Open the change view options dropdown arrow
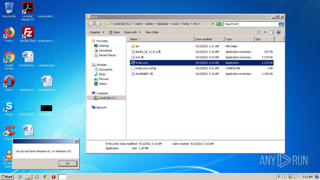 click(x=265, y=32)
